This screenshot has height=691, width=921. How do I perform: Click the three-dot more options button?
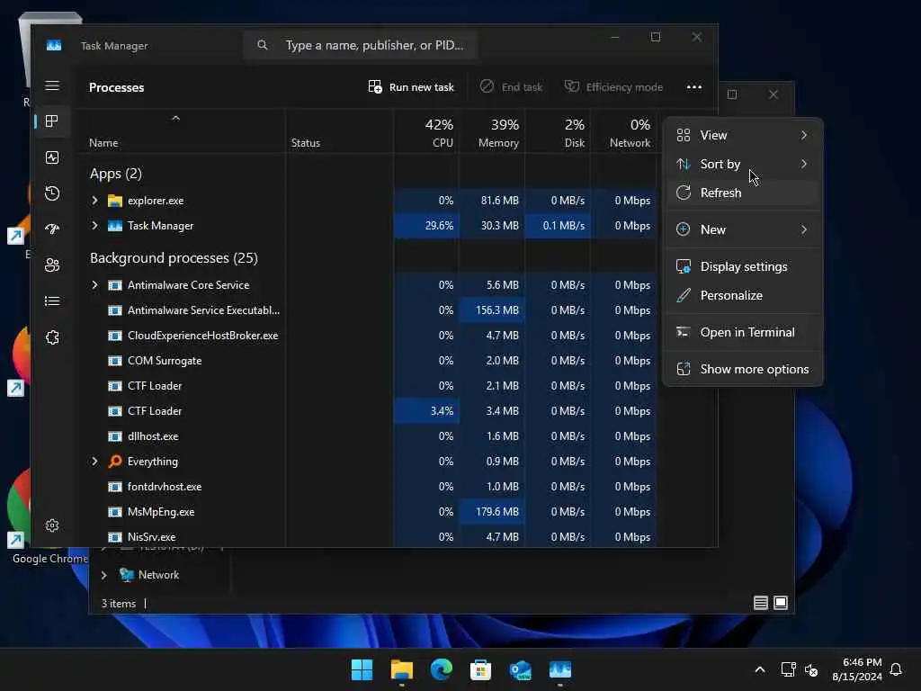(694, 87)
